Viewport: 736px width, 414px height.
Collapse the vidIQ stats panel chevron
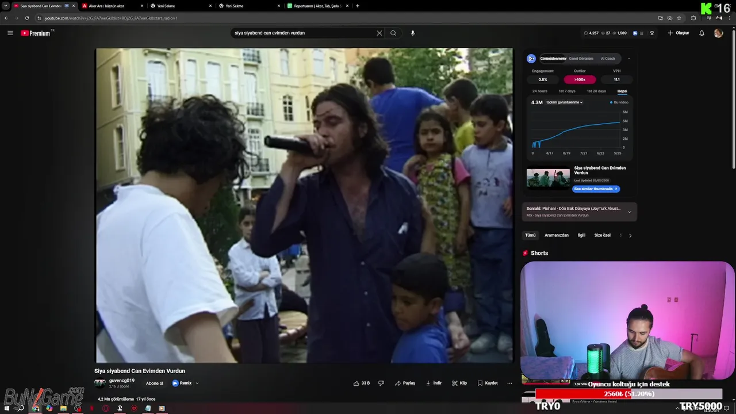click(x=628, y=59)
